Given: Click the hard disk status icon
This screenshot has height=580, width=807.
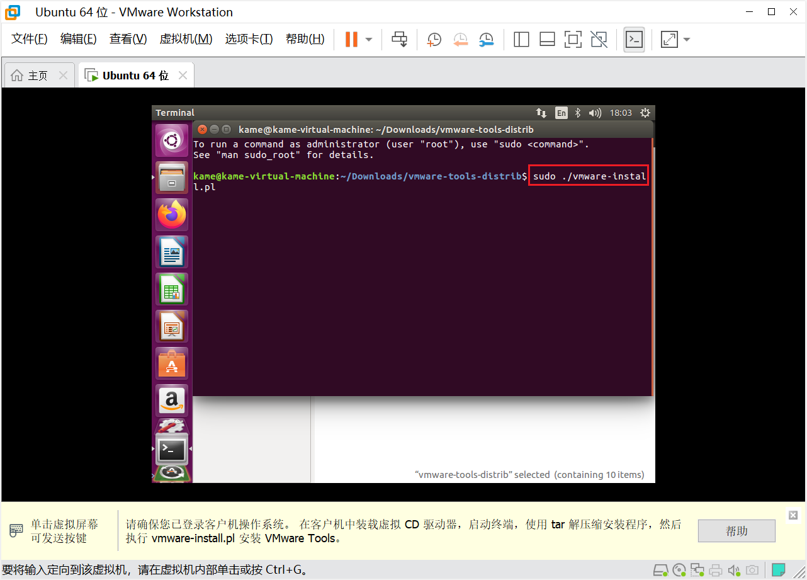Looking at the screenshot, I should (660, 571).
